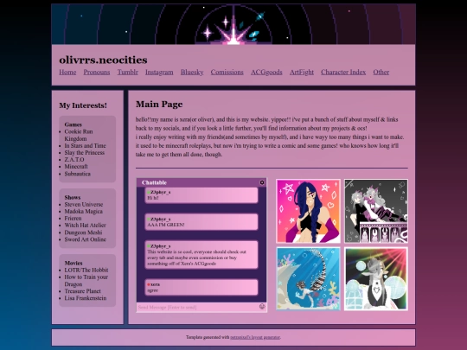Click the 'Z.A.T.O' list item
Image resolution: width=467 pixels, height=350 pixels.
click(x=74, y=160)
